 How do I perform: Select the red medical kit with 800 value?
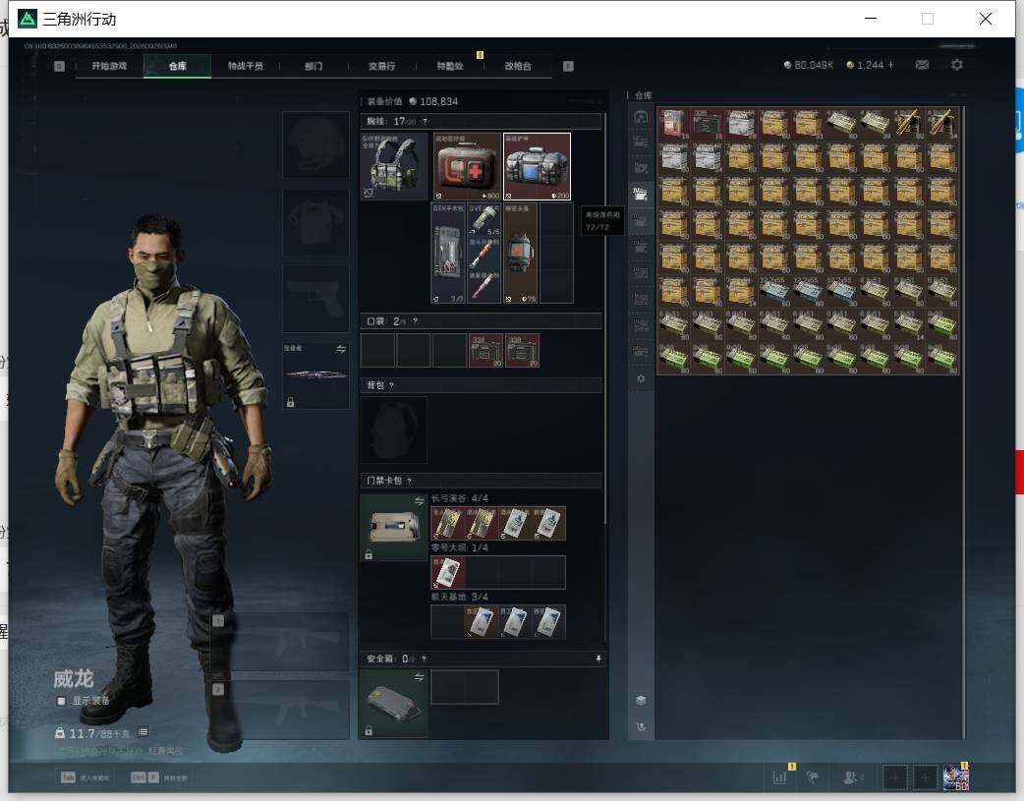467,167
